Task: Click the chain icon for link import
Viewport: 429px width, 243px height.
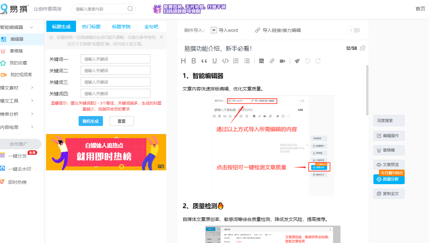Action: [258, 30]
